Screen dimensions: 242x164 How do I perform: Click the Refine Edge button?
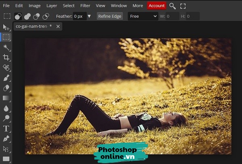(x=109, y=17)
